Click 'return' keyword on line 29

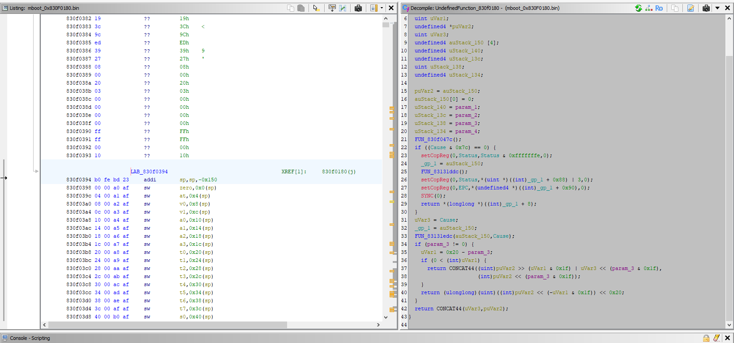(x=430, y=204)
